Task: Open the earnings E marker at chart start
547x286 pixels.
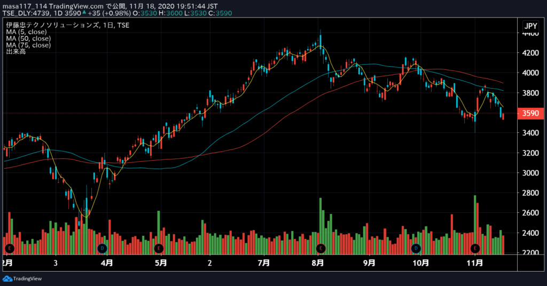Action: coord(10,248)
